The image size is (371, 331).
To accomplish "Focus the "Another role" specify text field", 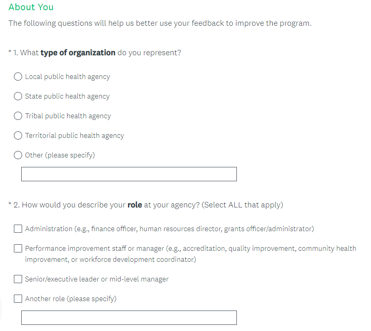I will pos(129,317).
